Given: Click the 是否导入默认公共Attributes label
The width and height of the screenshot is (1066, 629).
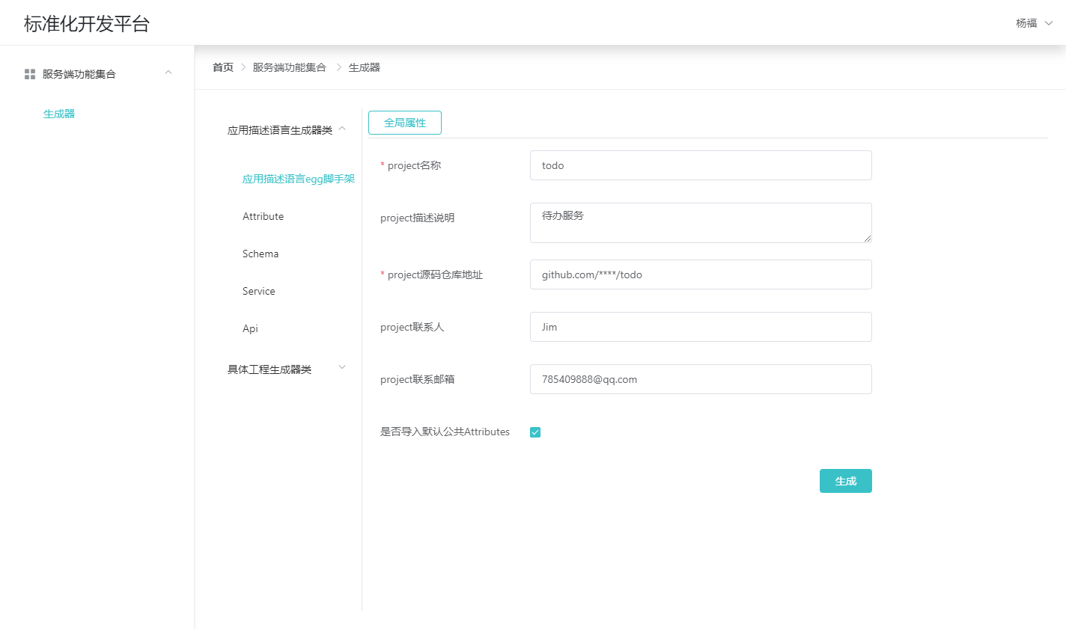Looking at the screenshot, I should point(445,432).
